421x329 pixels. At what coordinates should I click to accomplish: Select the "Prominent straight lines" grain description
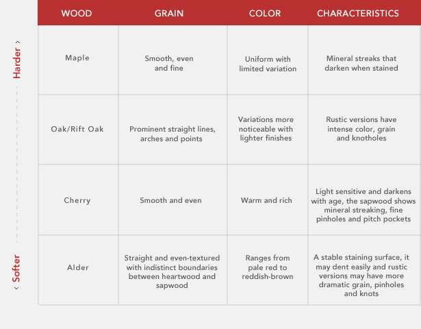[x=173, y=134]
